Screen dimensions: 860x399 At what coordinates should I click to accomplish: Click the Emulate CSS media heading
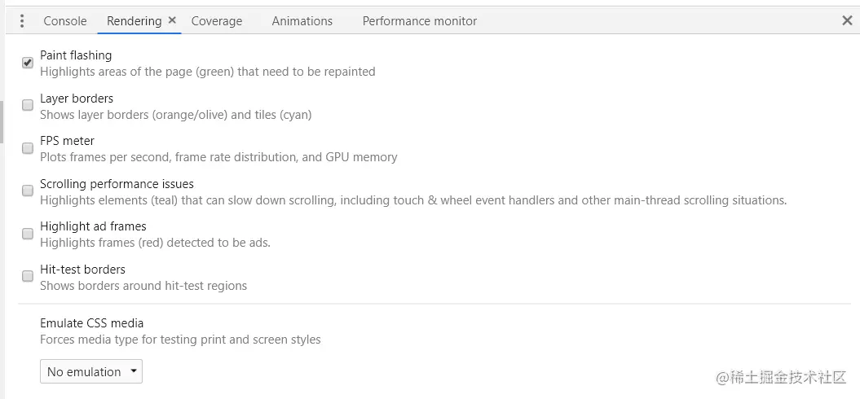click(91, 322)
